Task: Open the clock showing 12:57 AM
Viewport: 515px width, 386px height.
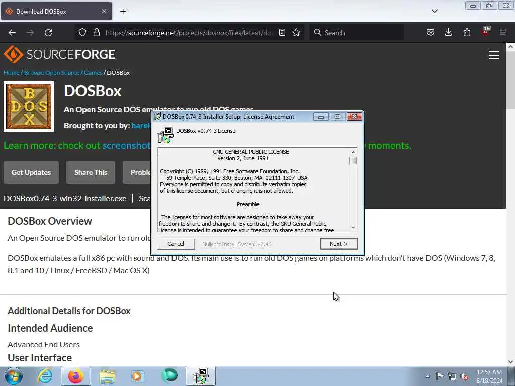Action: click(x=489, y=376)
